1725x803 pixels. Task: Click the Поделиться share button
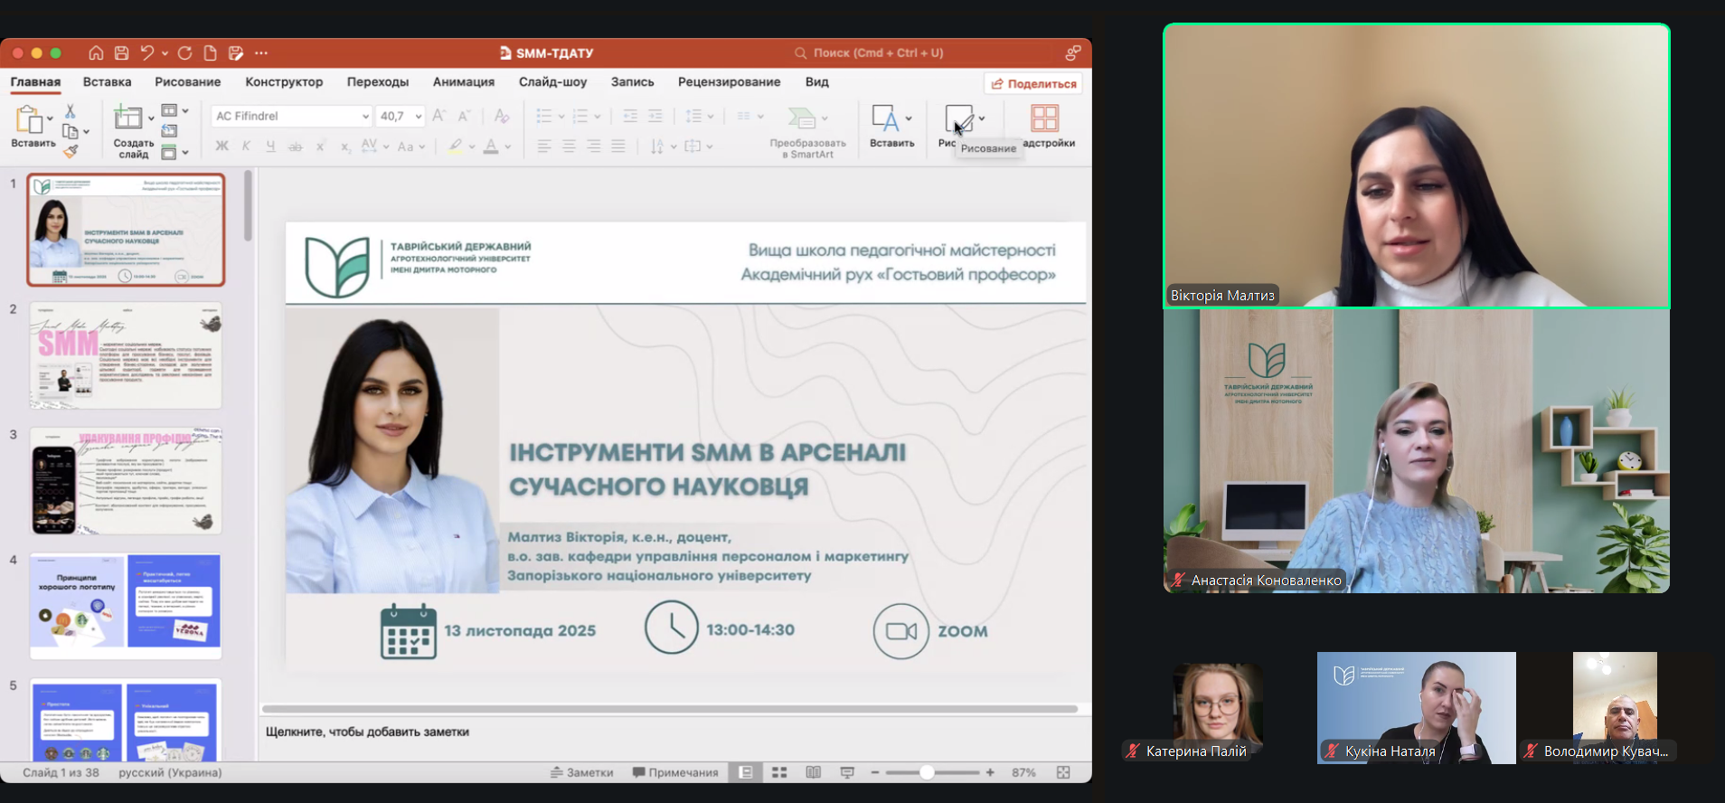[1033, 84]
